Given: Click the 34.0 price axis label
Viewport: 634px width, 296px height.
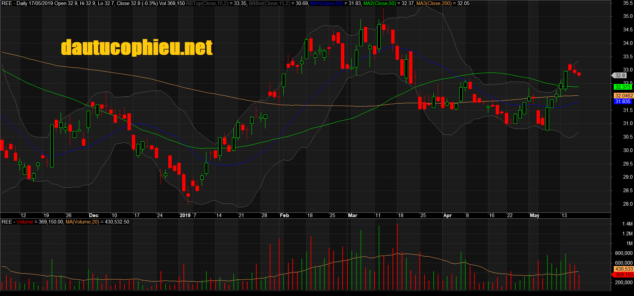Looking at the screenshot, I should click(628, 43).
